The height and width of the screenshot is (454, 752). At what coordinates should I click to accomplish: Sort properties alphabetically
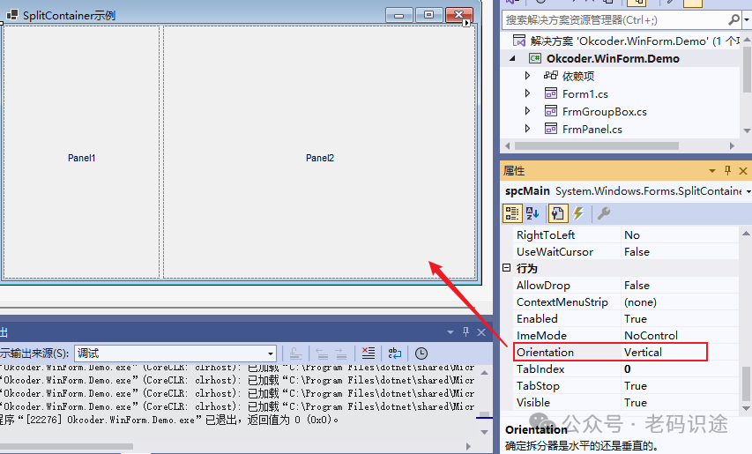[532, 213]
